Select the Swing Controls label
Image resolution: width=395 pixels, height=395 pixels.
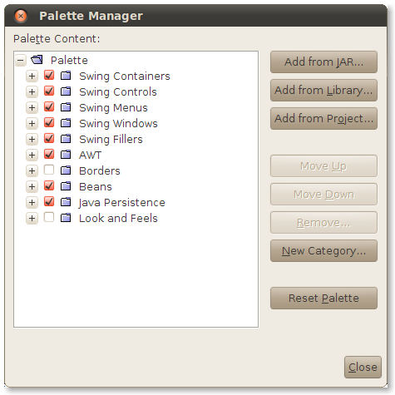click(x=118, y=92)
